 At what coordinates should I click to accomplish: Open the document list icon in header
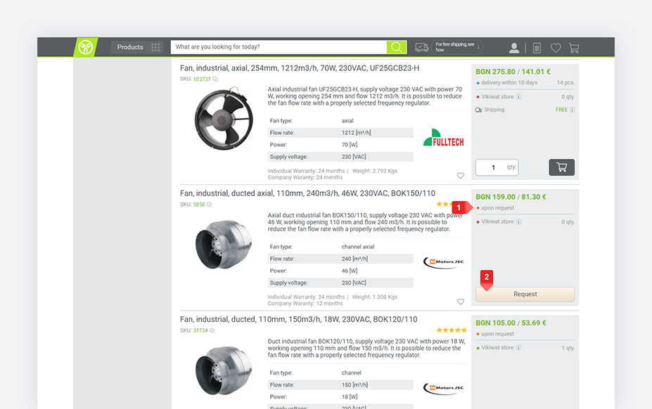537,48
